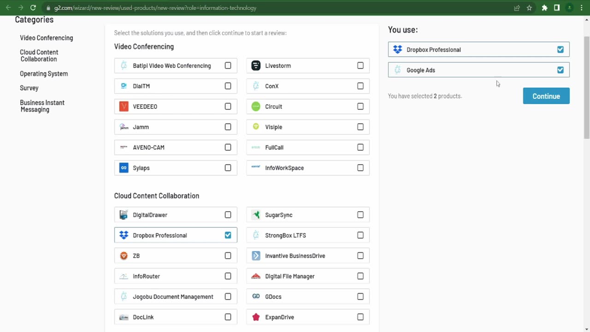Jump to Operating System category
The width and height of the screenshot is (590, 332).
[x=44, y=74]
